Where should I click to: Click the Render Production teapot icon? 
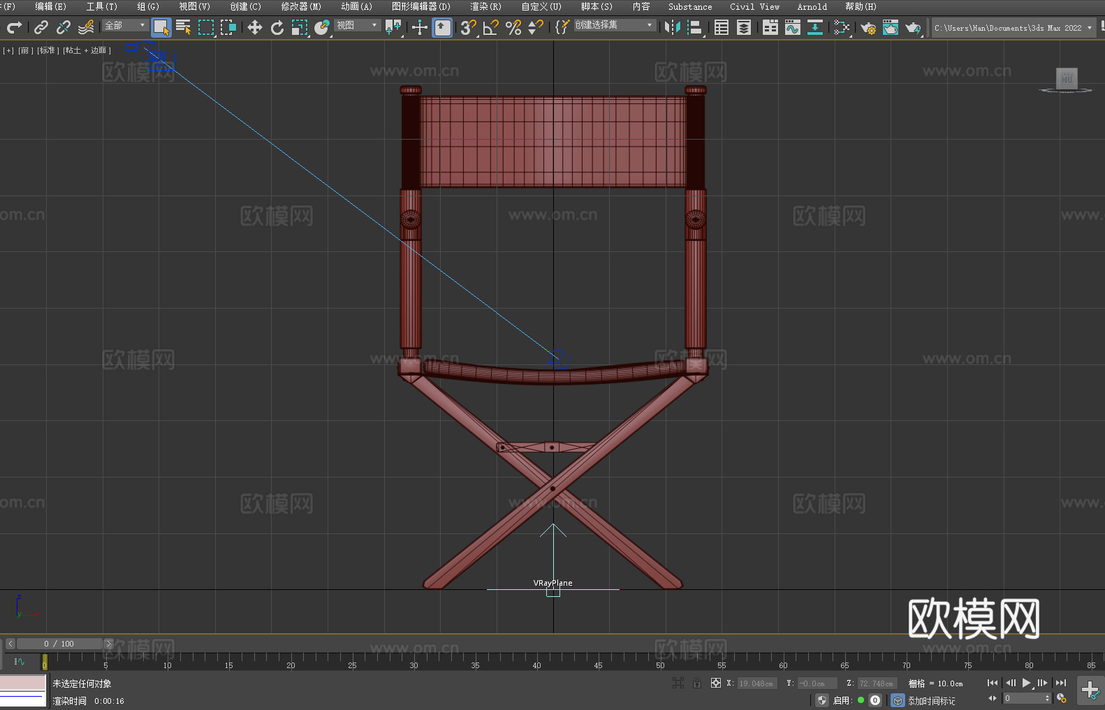click(913, 27)
